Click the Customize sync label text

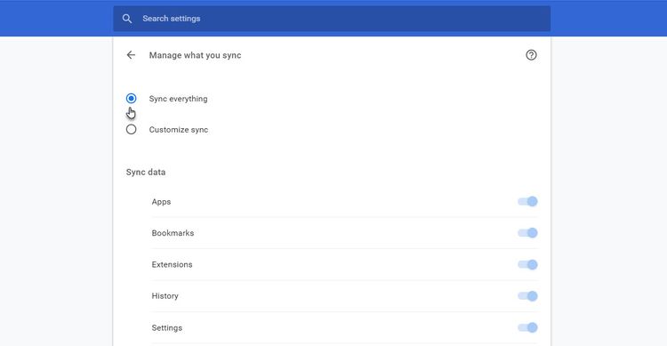click(178, 130)
